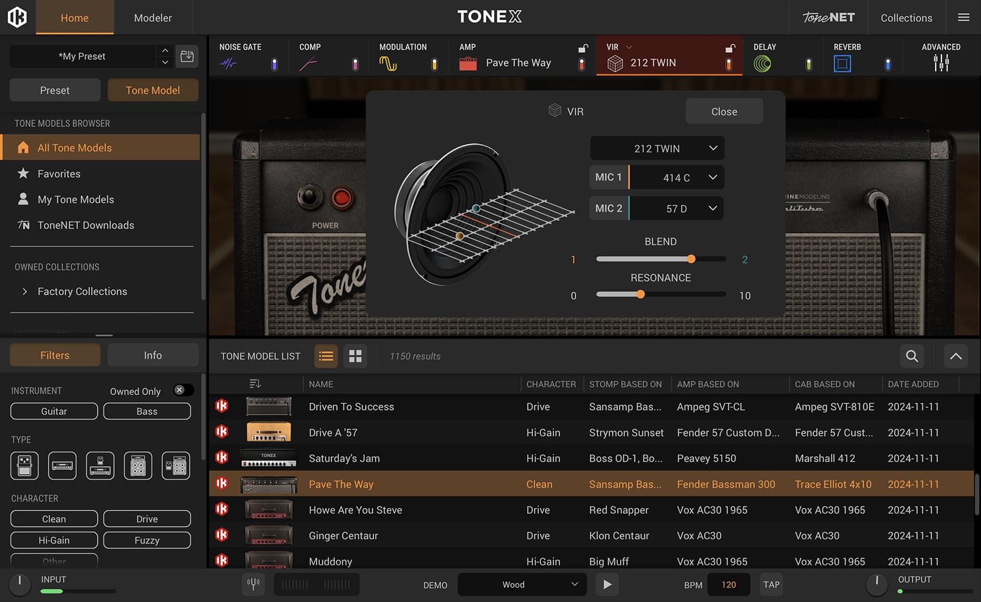The width and height of the screenshot is (981, 602).
Task: Select the Ginger Centaur tone model row
Action: pos(591,535)
